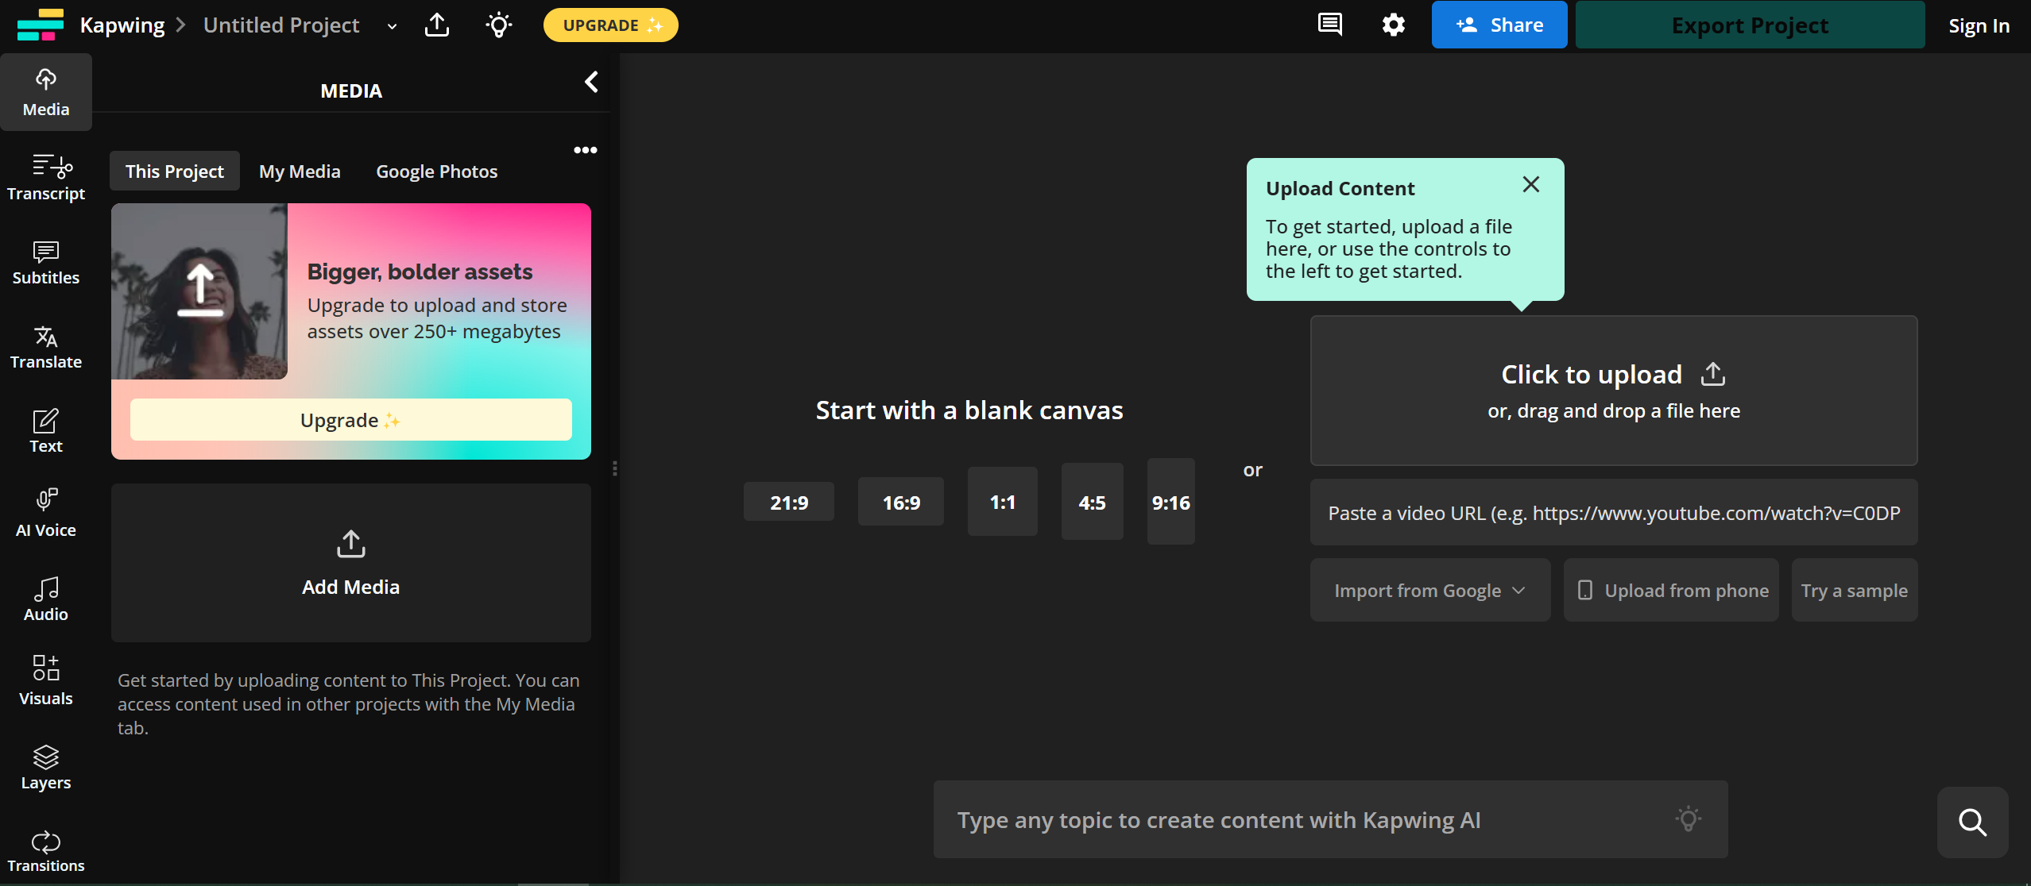Open the Audio tool
Viewport: 2031px width, 886px height.
[x=46, y=599]
